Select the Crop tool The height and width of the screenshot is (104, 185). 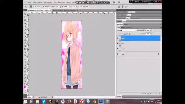25,26
